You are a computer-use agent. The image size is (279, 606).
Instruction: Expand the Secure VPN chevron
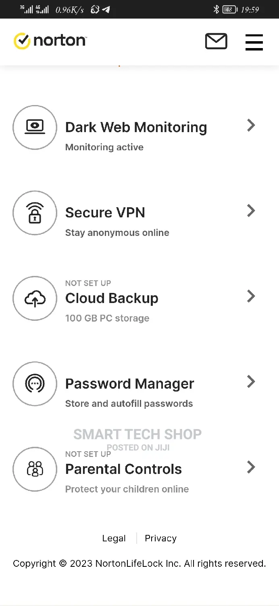point(251,211)
